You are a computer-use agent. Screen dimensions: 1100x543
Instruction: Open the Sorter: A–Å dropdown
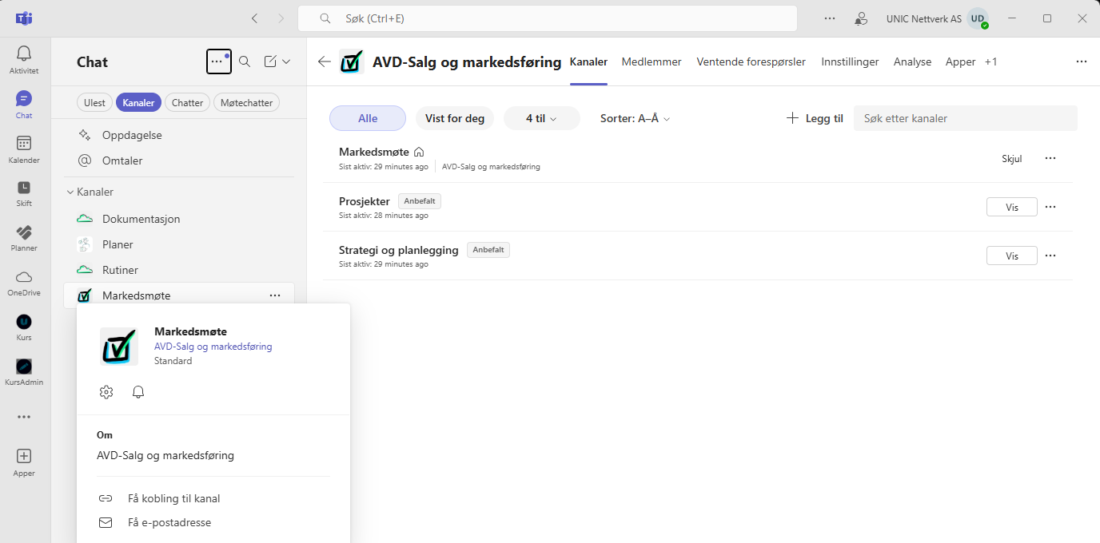click(x=635, y=118)
